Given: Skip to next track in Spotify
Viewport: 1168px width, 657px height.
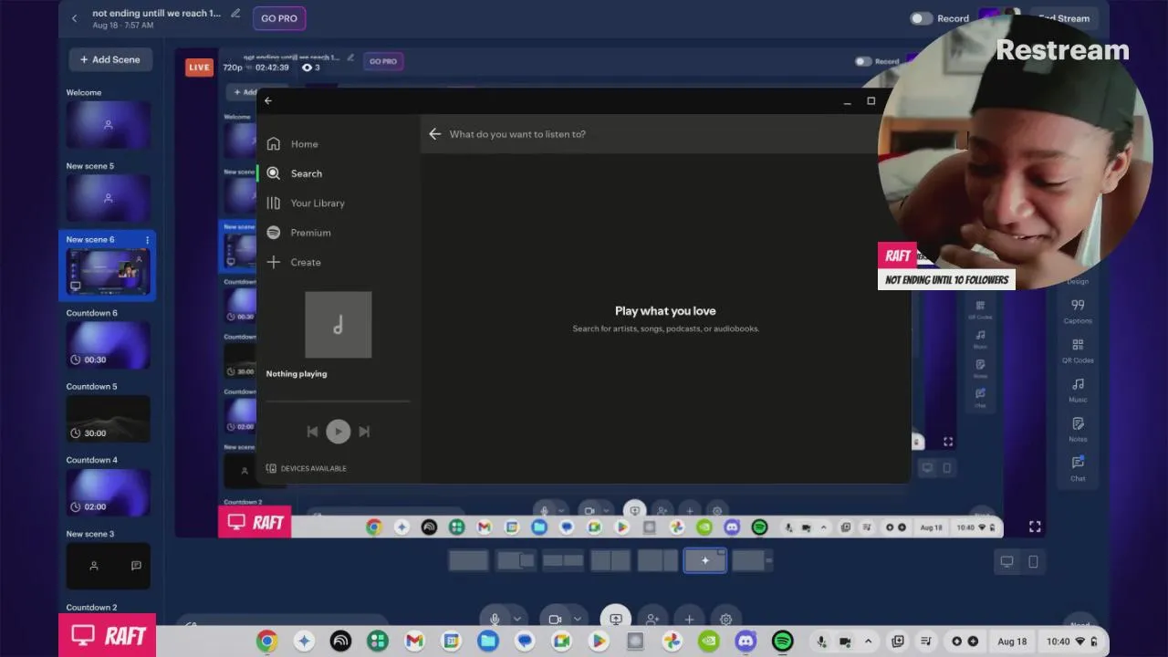Looking at the screenshot, I should coord(364,432).
